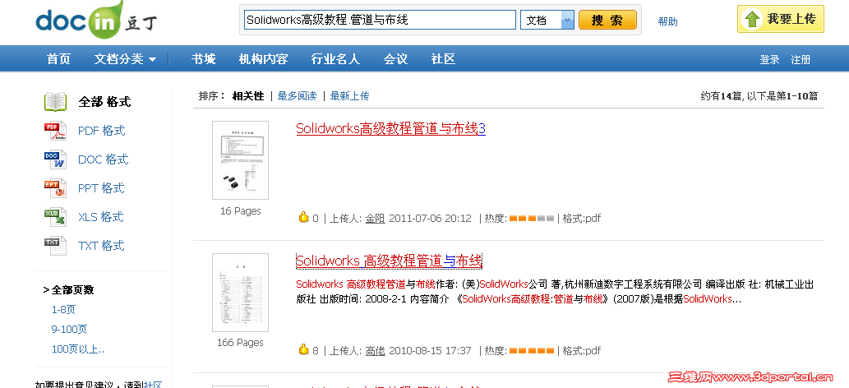Filter by PDF 格式
The width and height of the screenshot is (849, 388).
tap(101, 131)
